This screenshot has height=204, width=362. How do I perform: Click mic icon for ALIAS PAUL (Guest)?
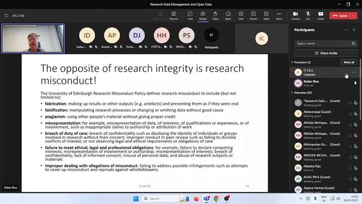tap(356, 179)
